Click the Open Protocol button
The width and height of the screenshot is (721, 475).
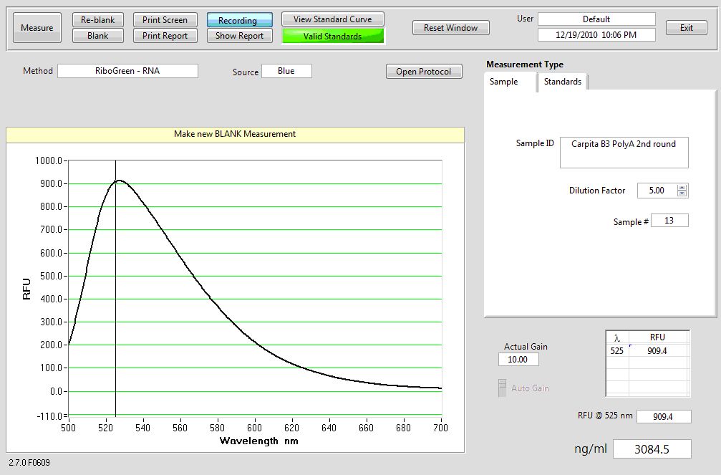coord(423,72)
